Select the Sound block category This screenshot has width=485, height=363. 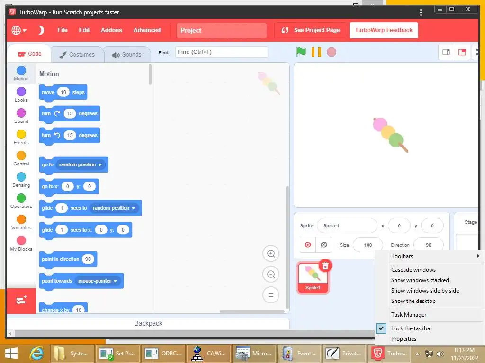coord(21,116)
